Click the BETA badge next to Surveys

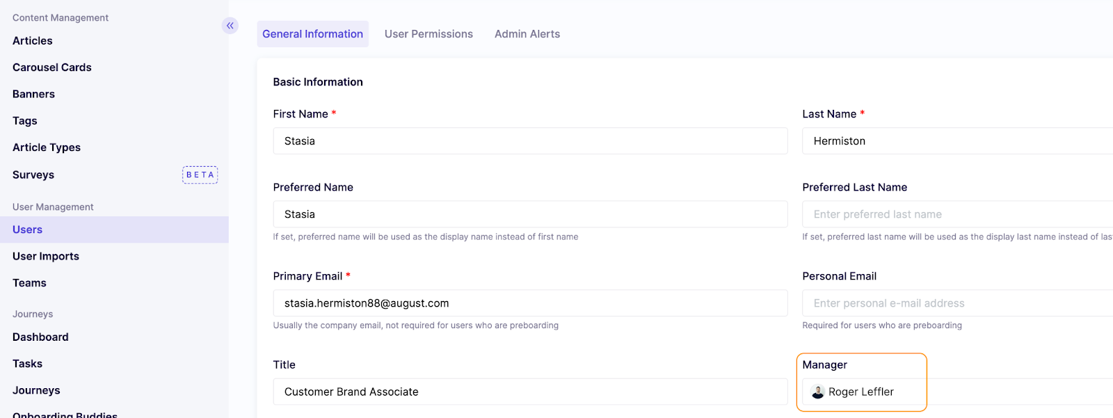tap(200, 175)
